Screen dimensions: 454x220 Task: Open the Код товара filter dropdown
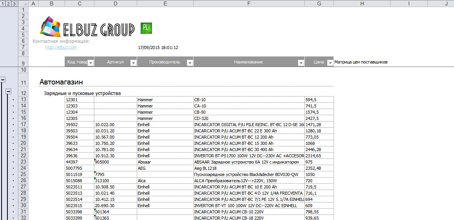tap(90, 63)
